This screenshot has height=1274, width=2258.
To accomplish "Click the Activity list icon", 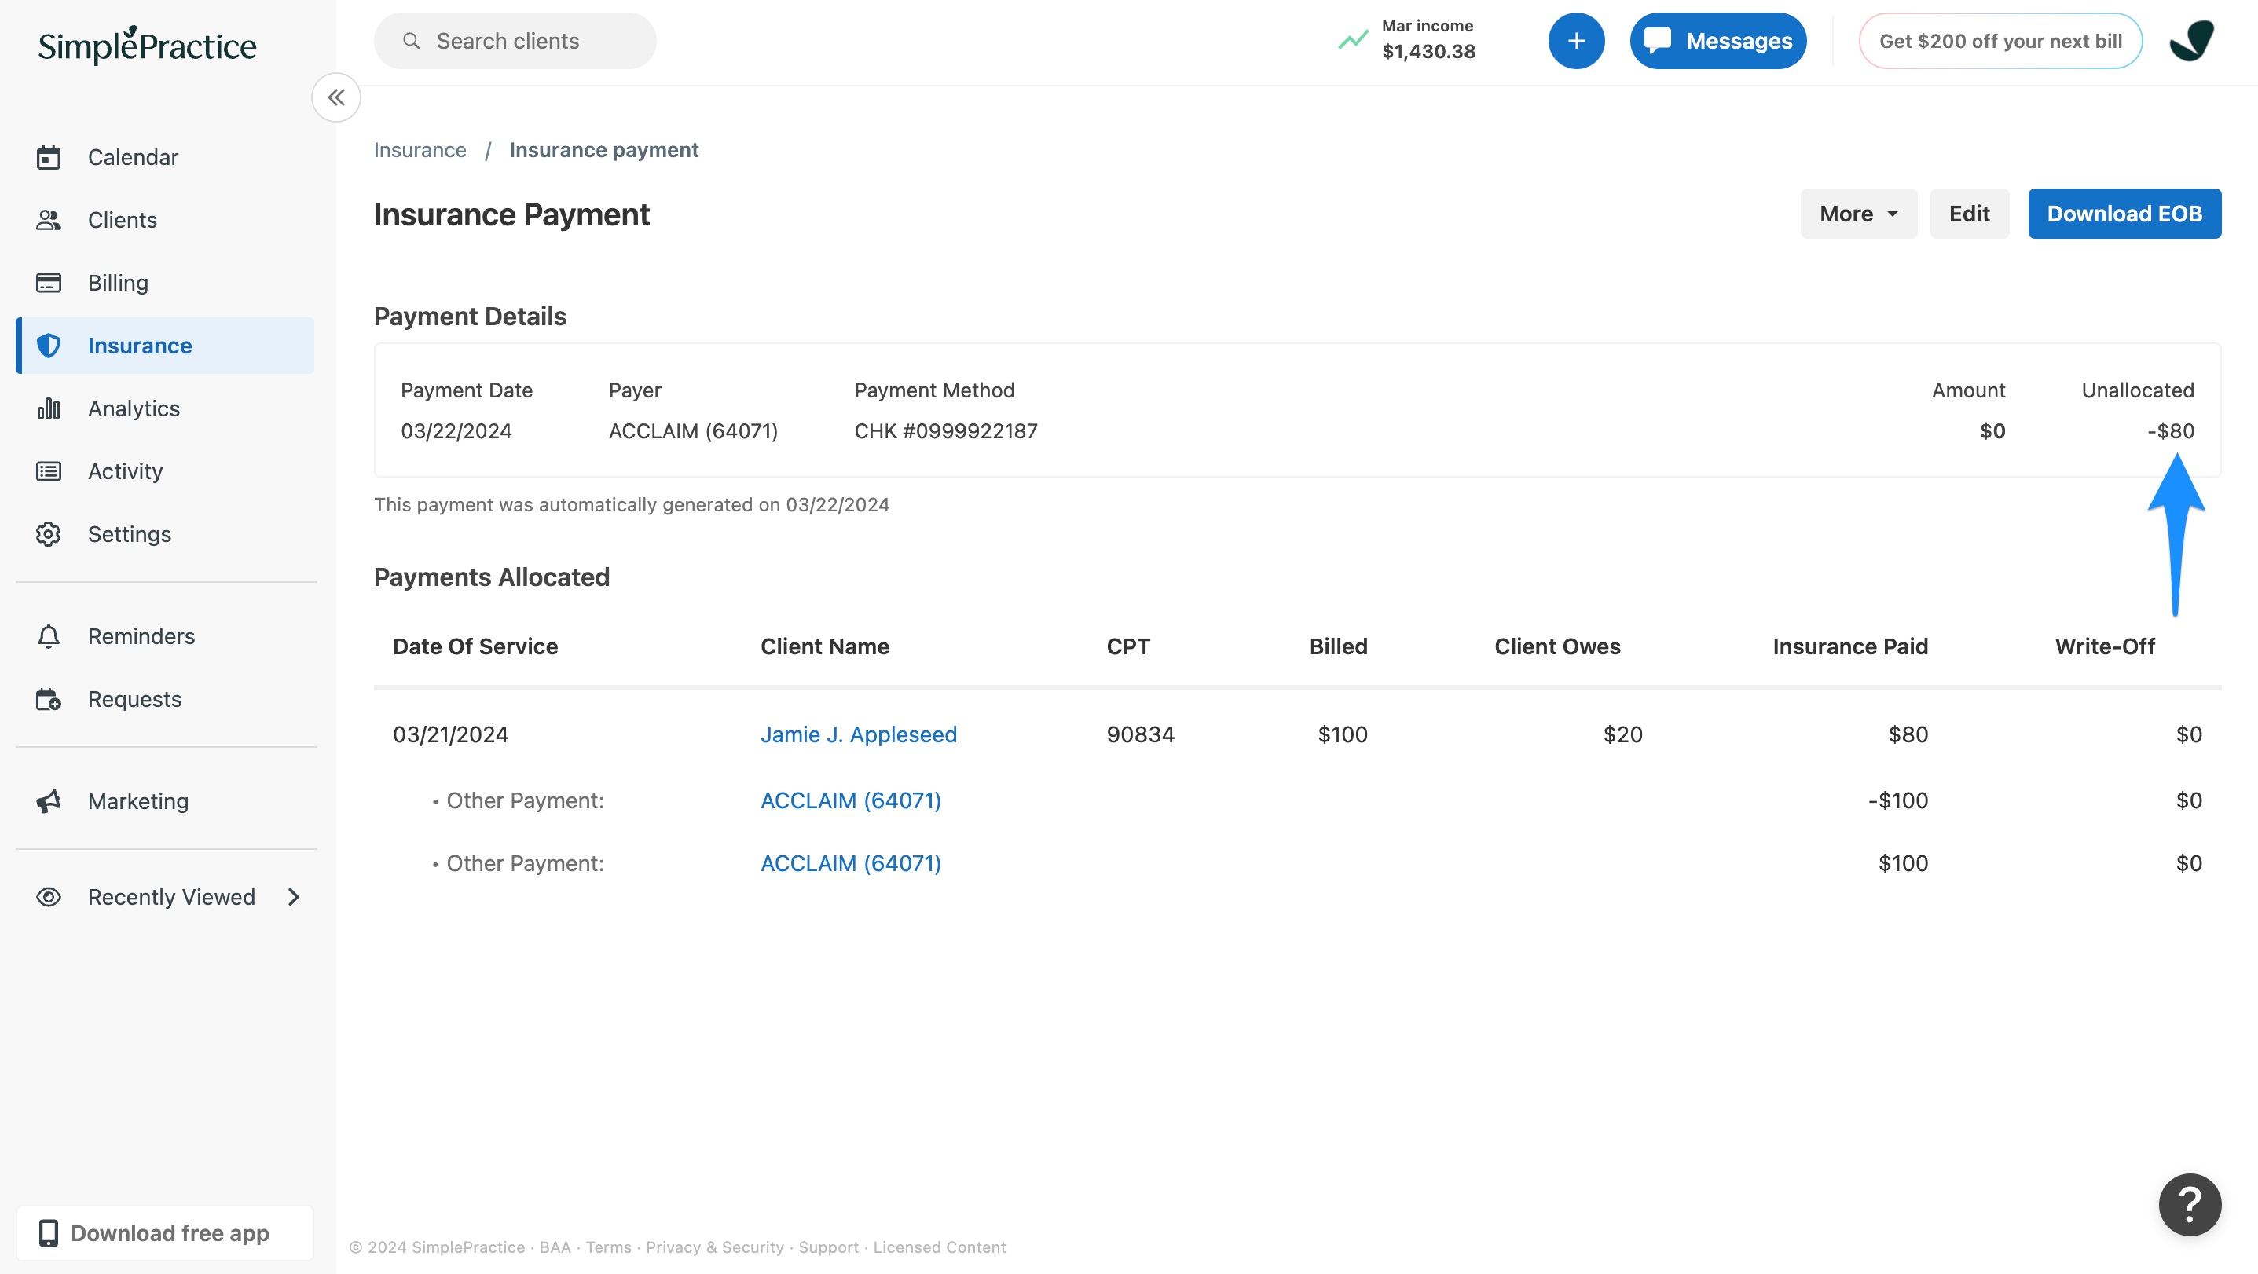I will coord(48,471).
